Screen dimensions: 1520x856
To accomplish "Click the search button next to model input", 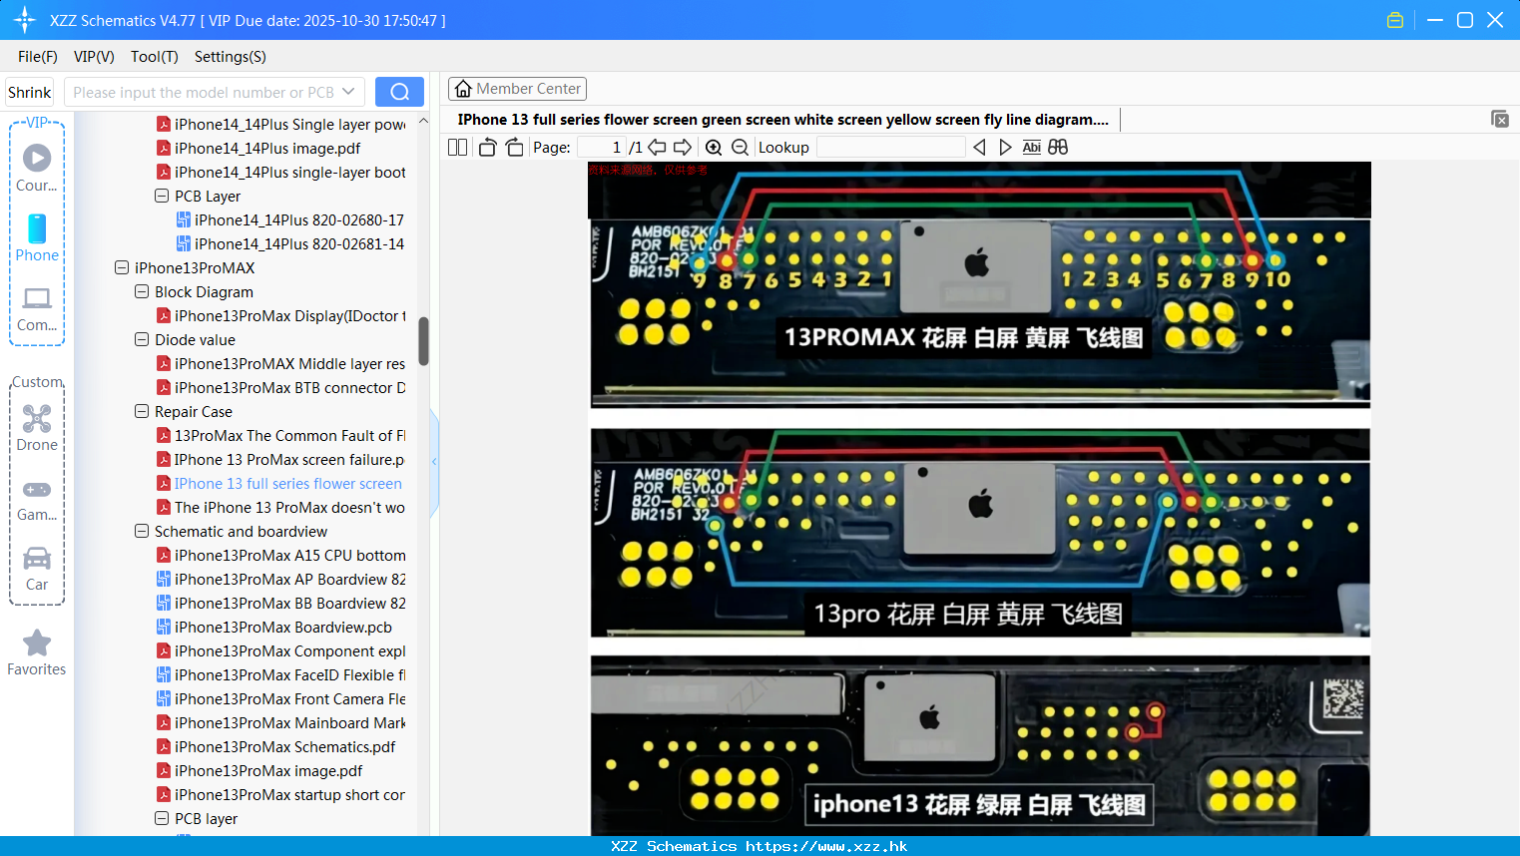I will 399,92.
